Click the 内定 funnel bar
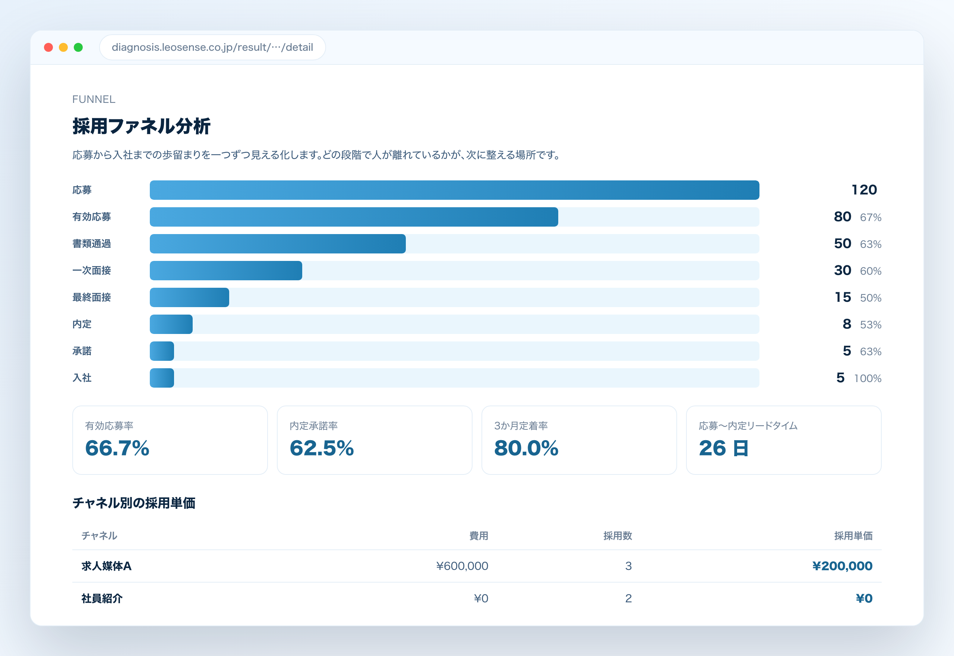 [171, 324]
